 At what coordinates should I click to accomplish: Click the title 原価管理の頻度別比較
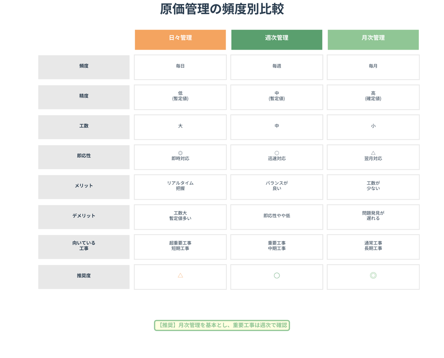point(222,9)
